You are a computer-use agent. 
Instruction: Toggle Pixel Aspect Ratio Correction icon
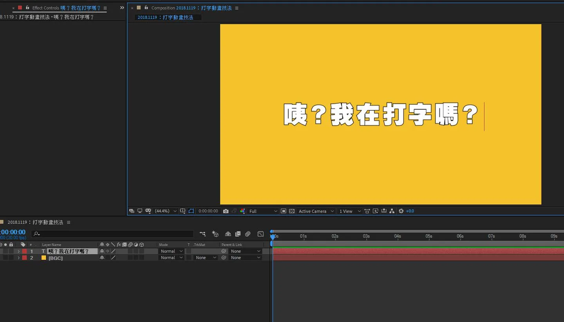pyautogui.click(x=367, y=211)
